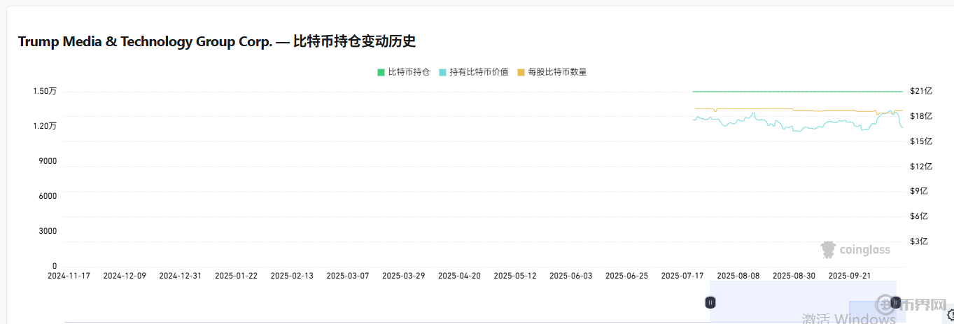Toggle the 比特币持仓 legend series
Image resolution: width=954 pixels, height=324 pixels.
pos(404,72)
